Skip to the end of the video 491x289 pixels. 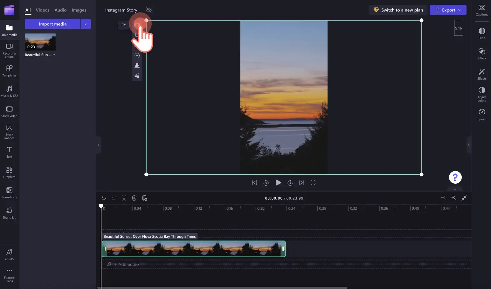coord(301,183)
